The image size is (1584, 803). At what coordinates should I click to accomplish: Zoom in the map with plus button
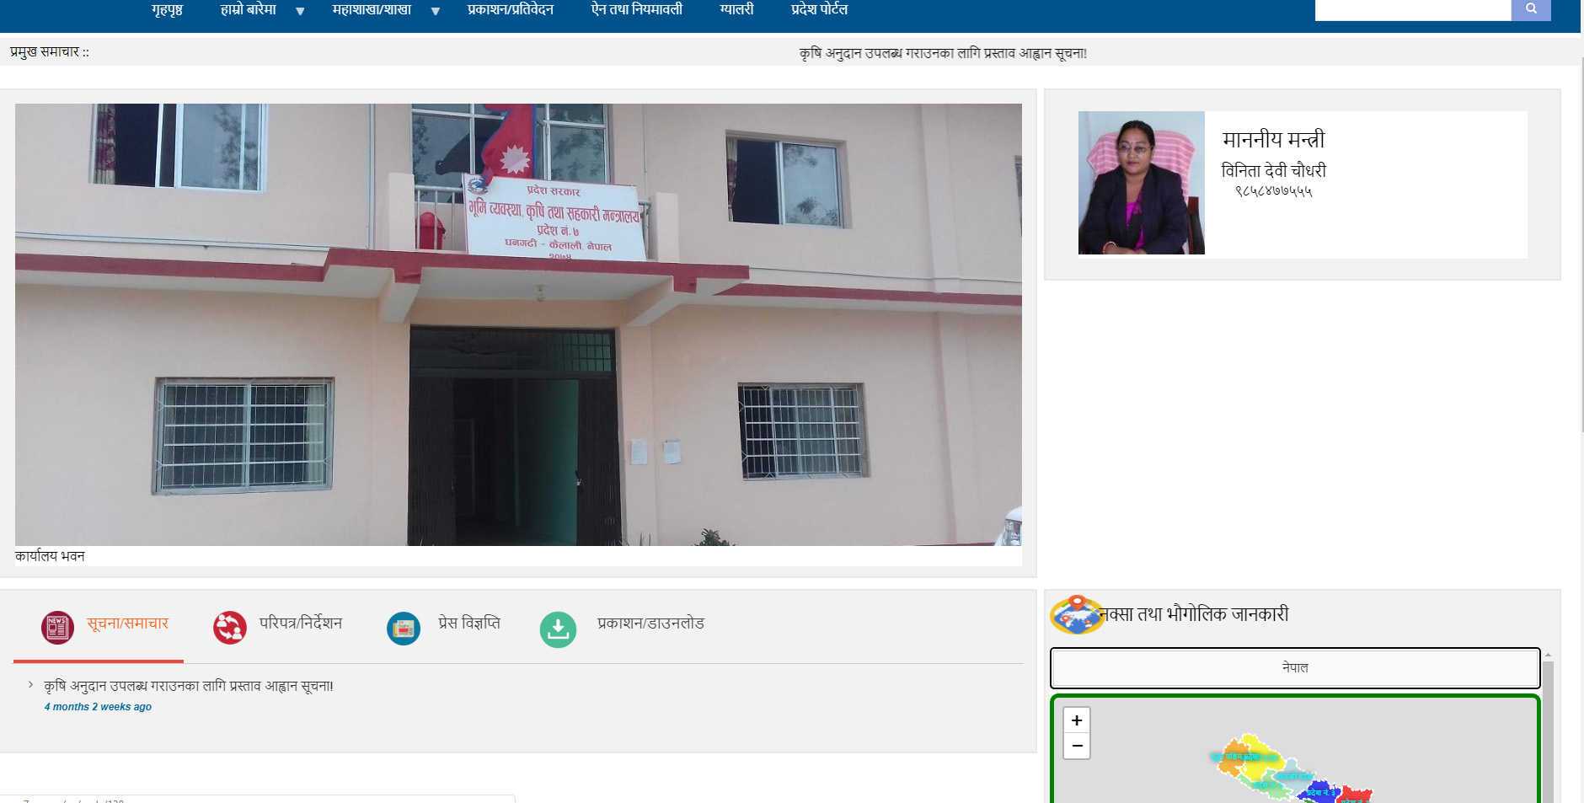pos(1077,720)
